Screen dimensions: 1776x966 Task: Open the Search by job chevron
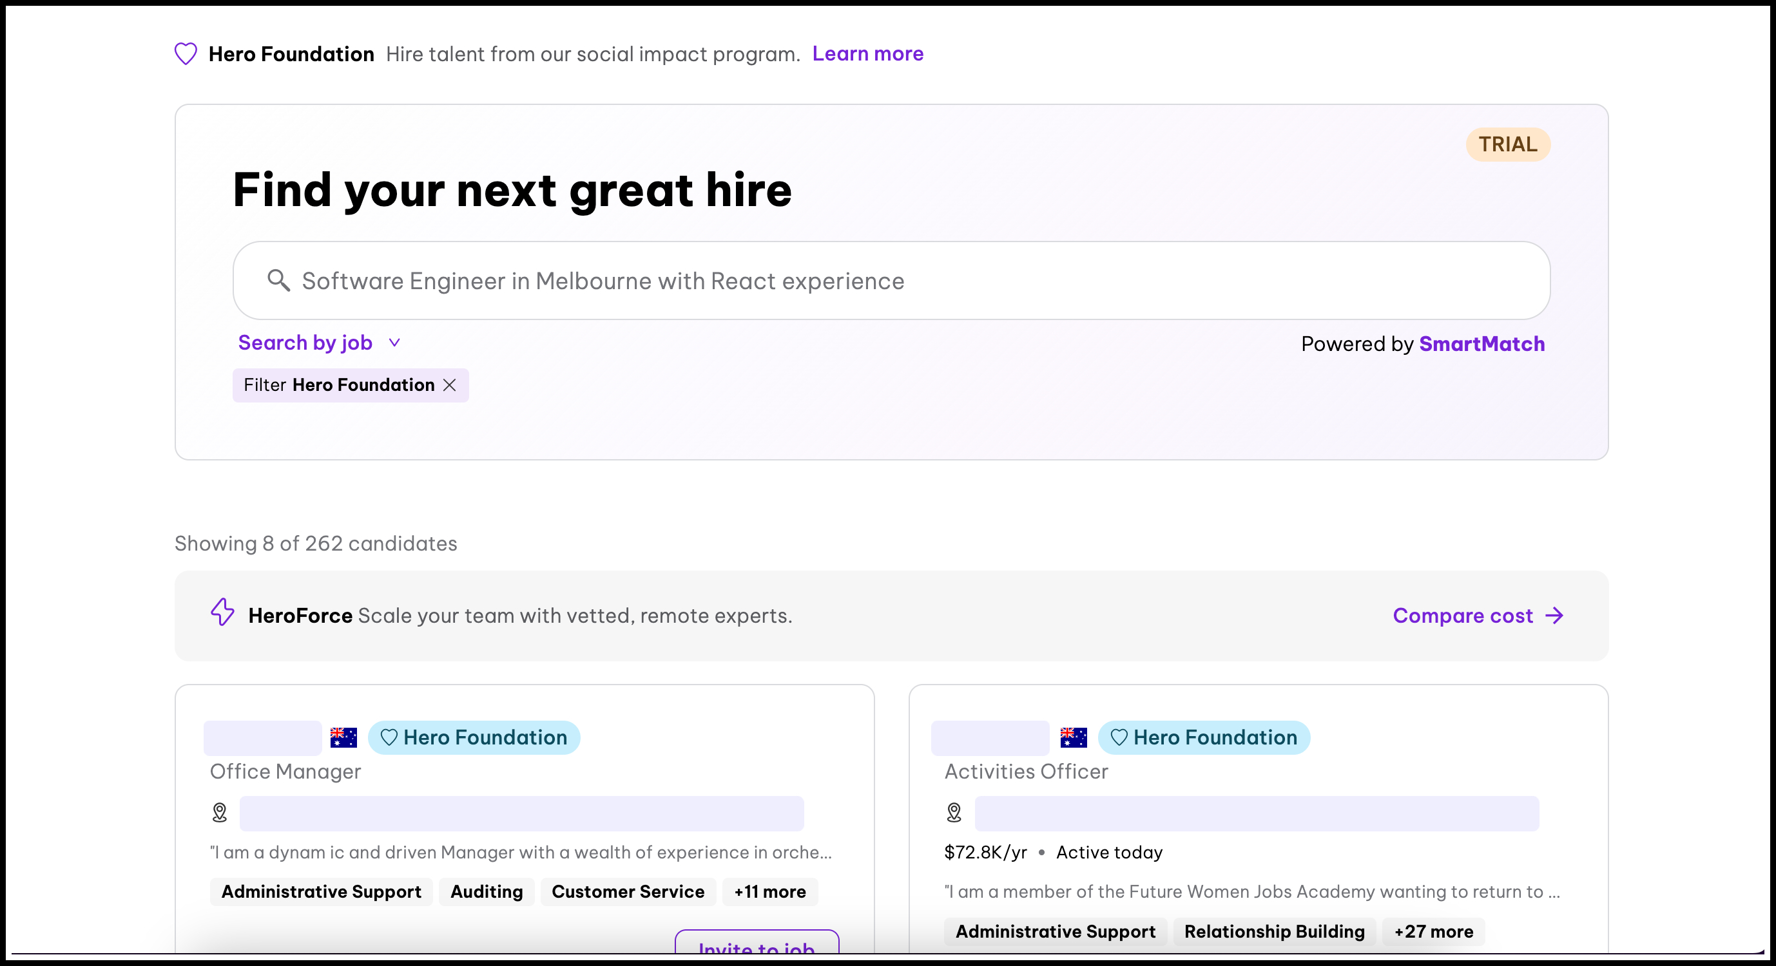[x=394, y=343]
